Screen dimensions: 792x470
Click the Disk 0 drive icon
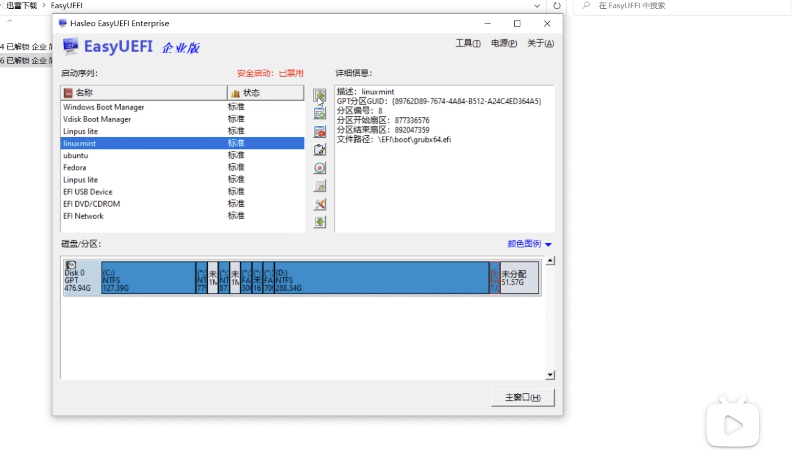(x=71, y=265)
